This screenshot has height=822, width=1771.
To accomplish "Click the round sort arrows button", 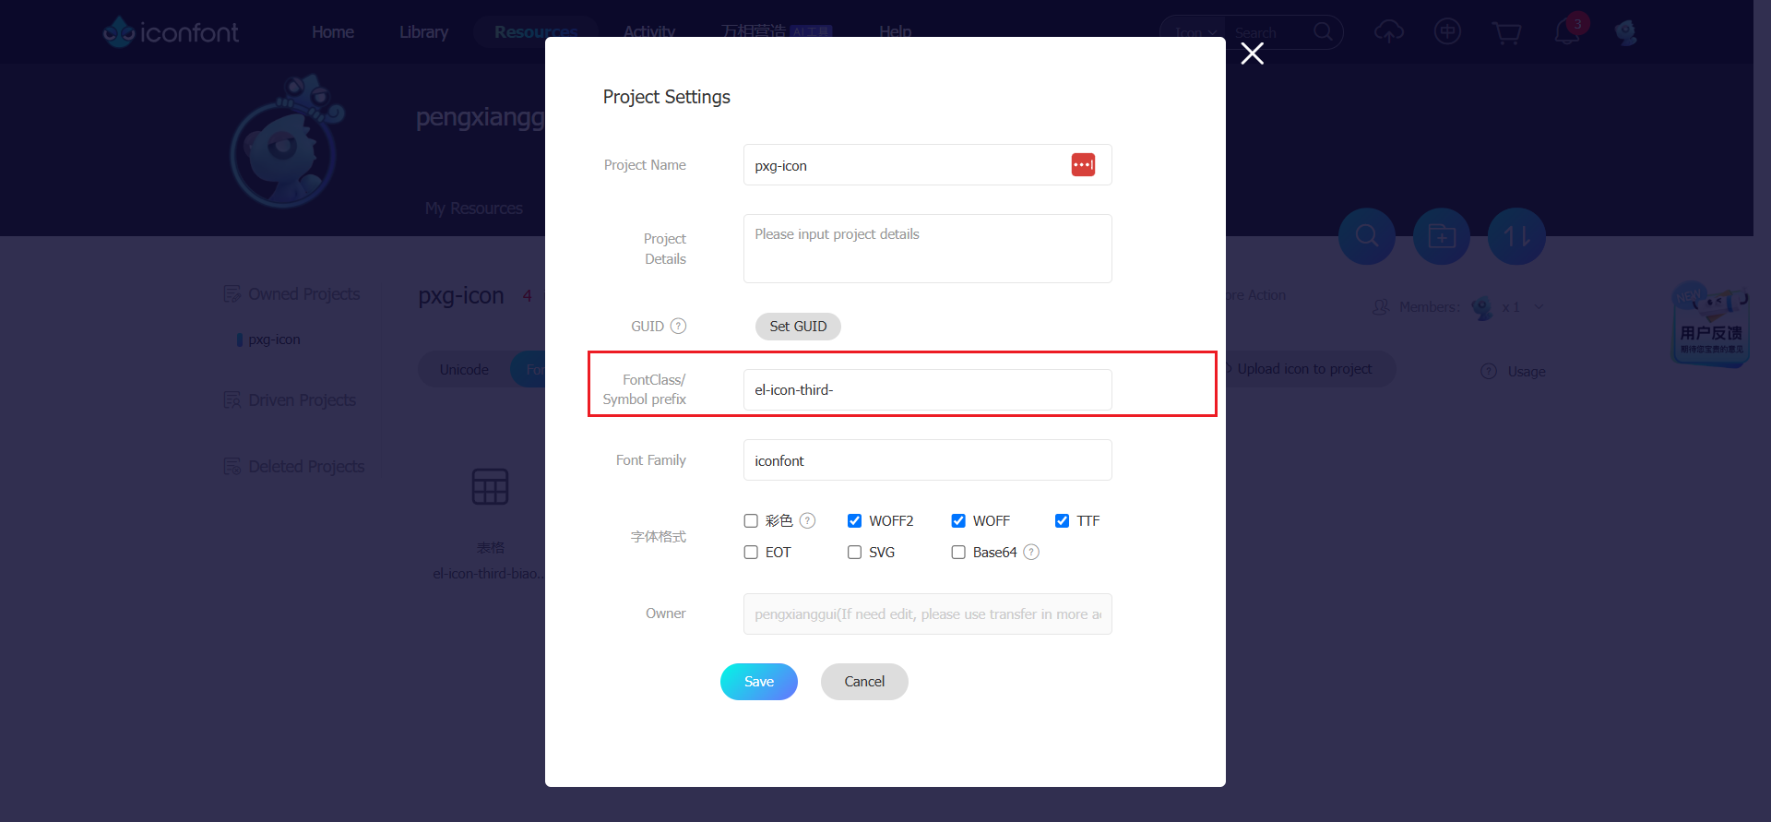I will [1516, 236].
